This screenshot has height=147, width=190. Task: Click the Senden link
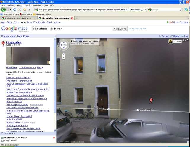(177, 36)
